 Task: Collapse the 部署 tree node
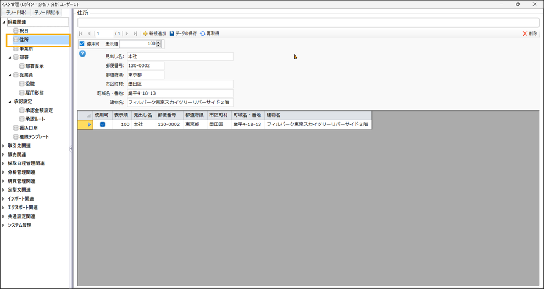10,57
